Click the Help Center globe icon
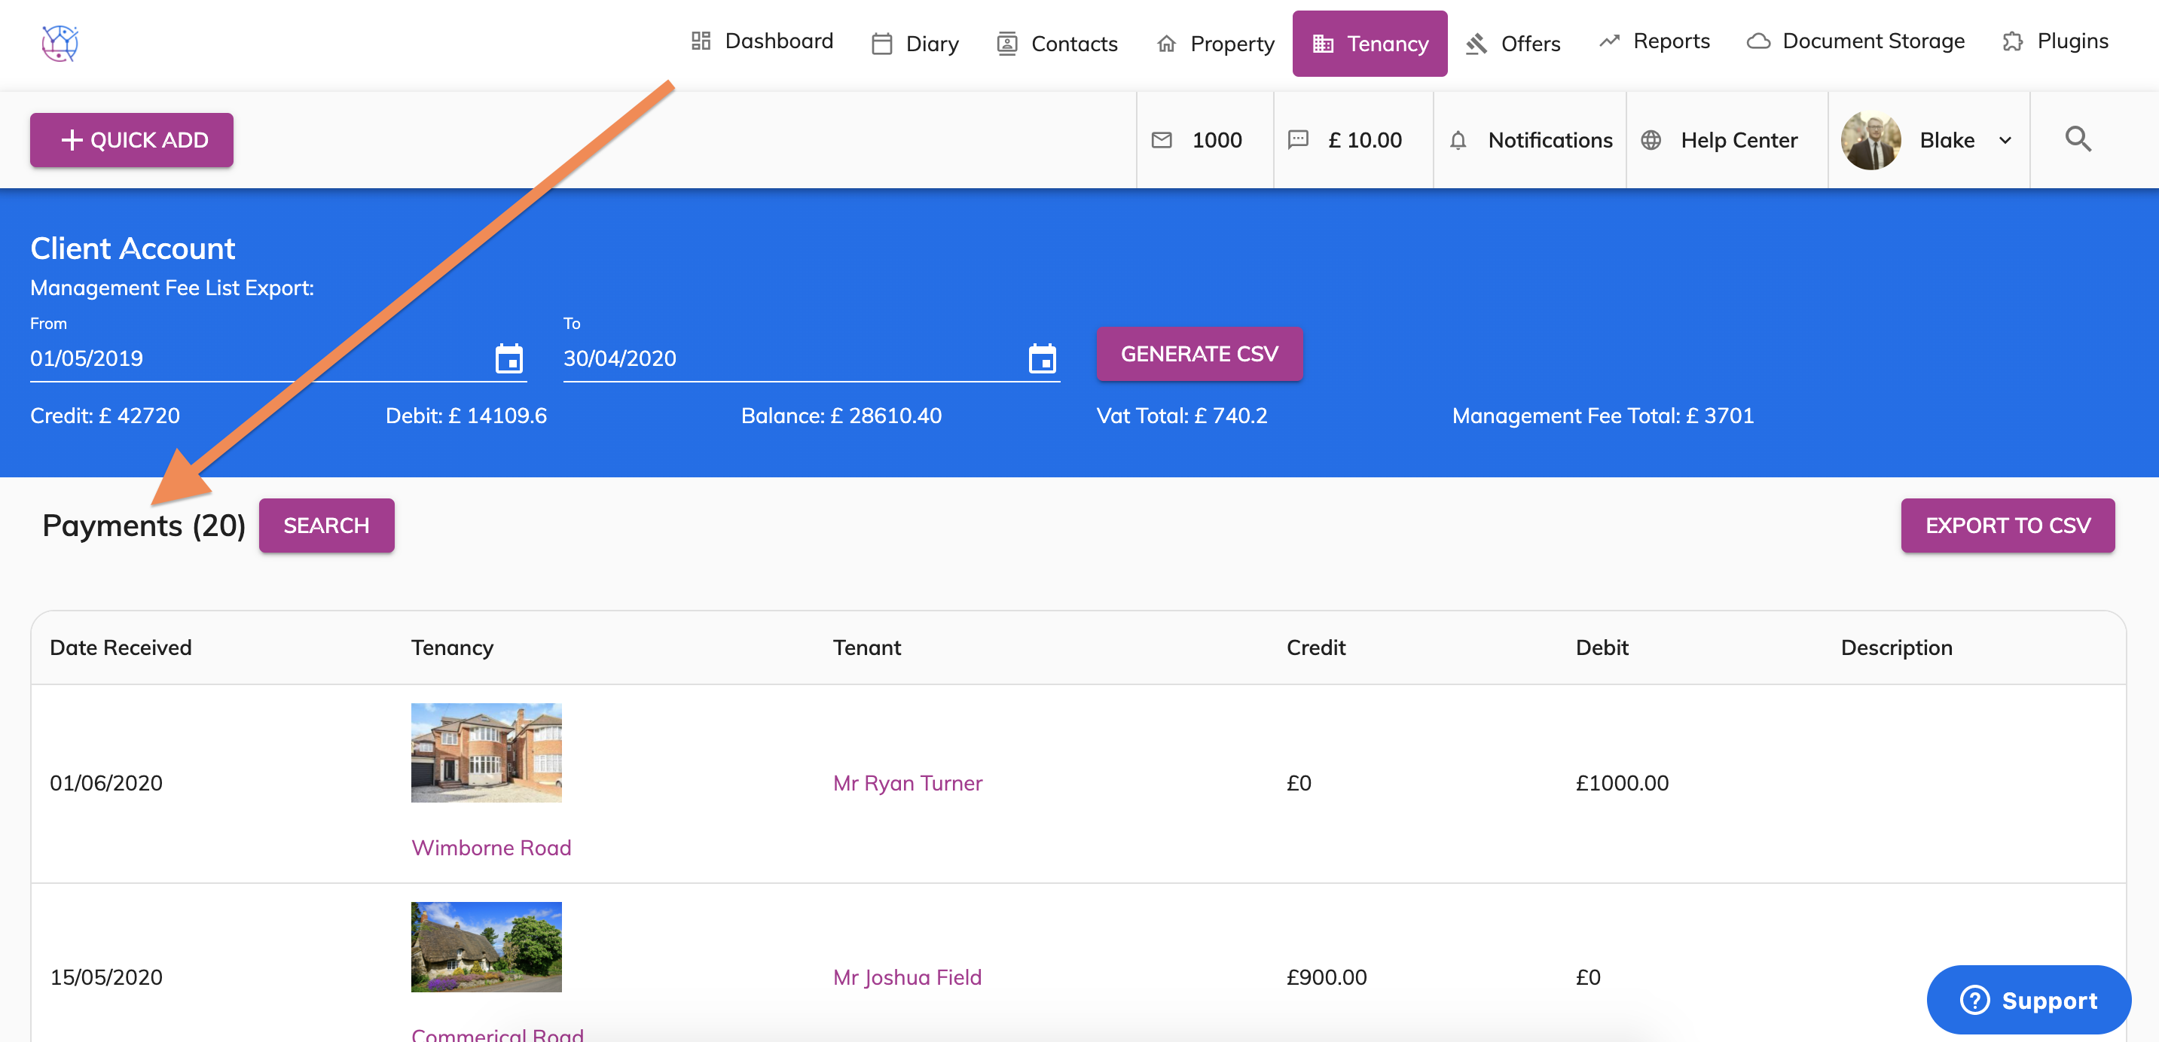 coord(1651,140)
